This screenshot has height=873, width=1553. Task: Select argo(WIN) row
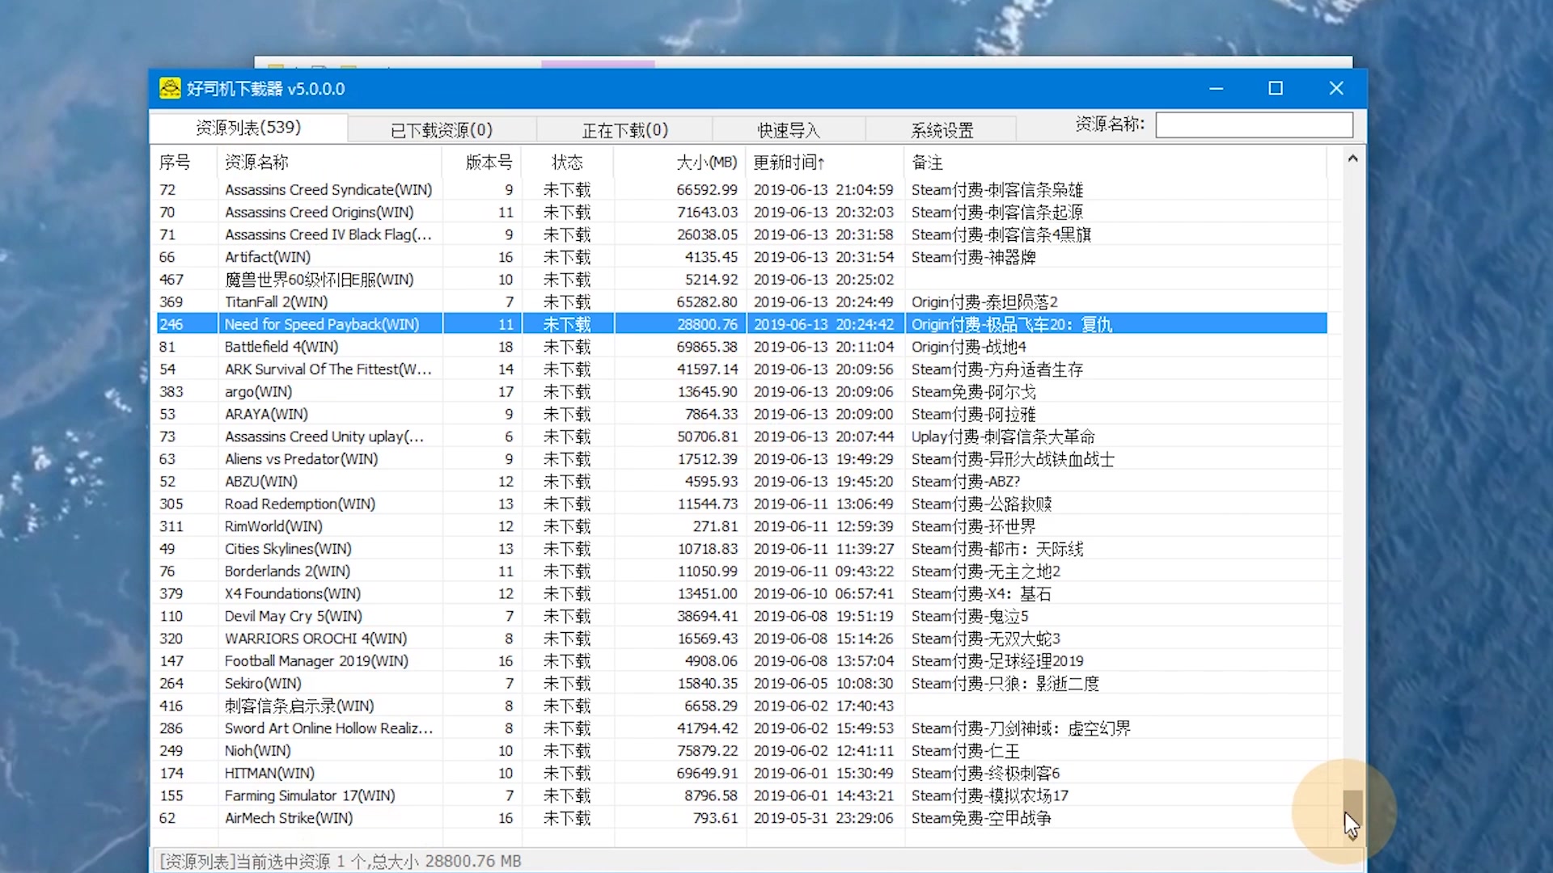741,392
